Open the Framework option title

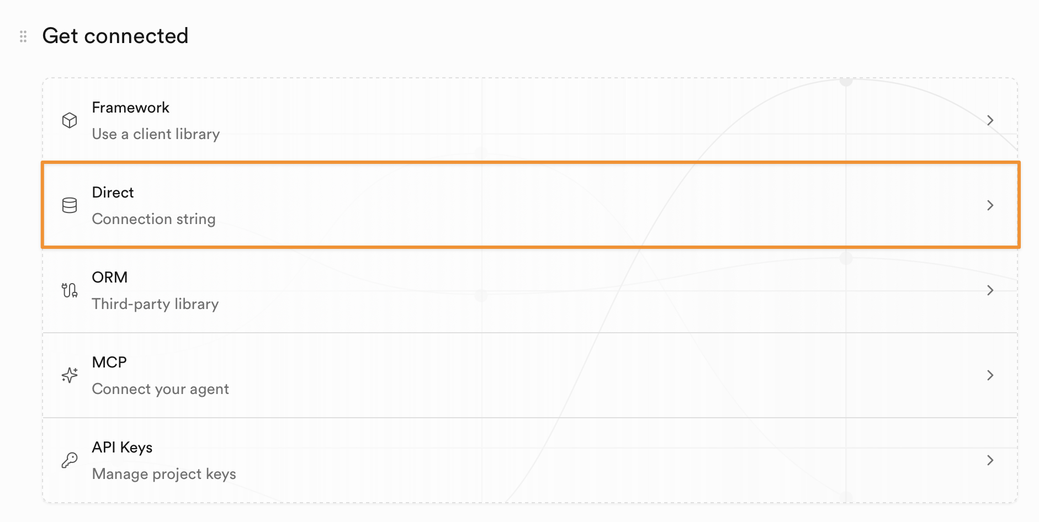pos(130,108)
